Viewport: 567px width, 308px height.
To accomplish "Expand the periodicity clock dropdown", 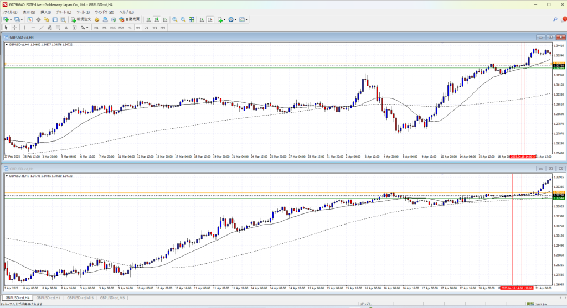I will coord(236,19).
